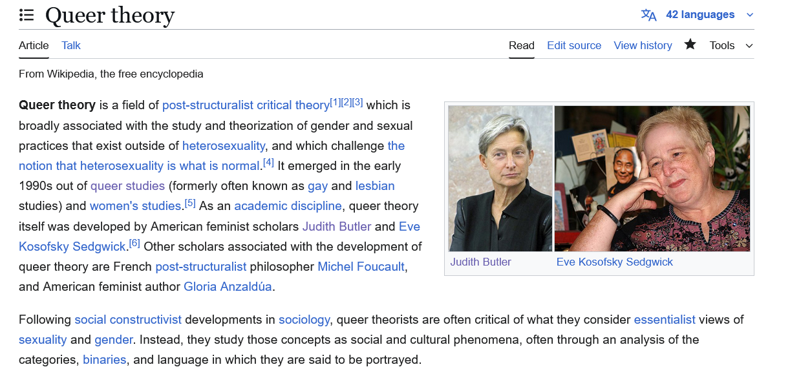Click citation reference number 4
The height and width of the screenshot is (378, 790).
(269, 163)
